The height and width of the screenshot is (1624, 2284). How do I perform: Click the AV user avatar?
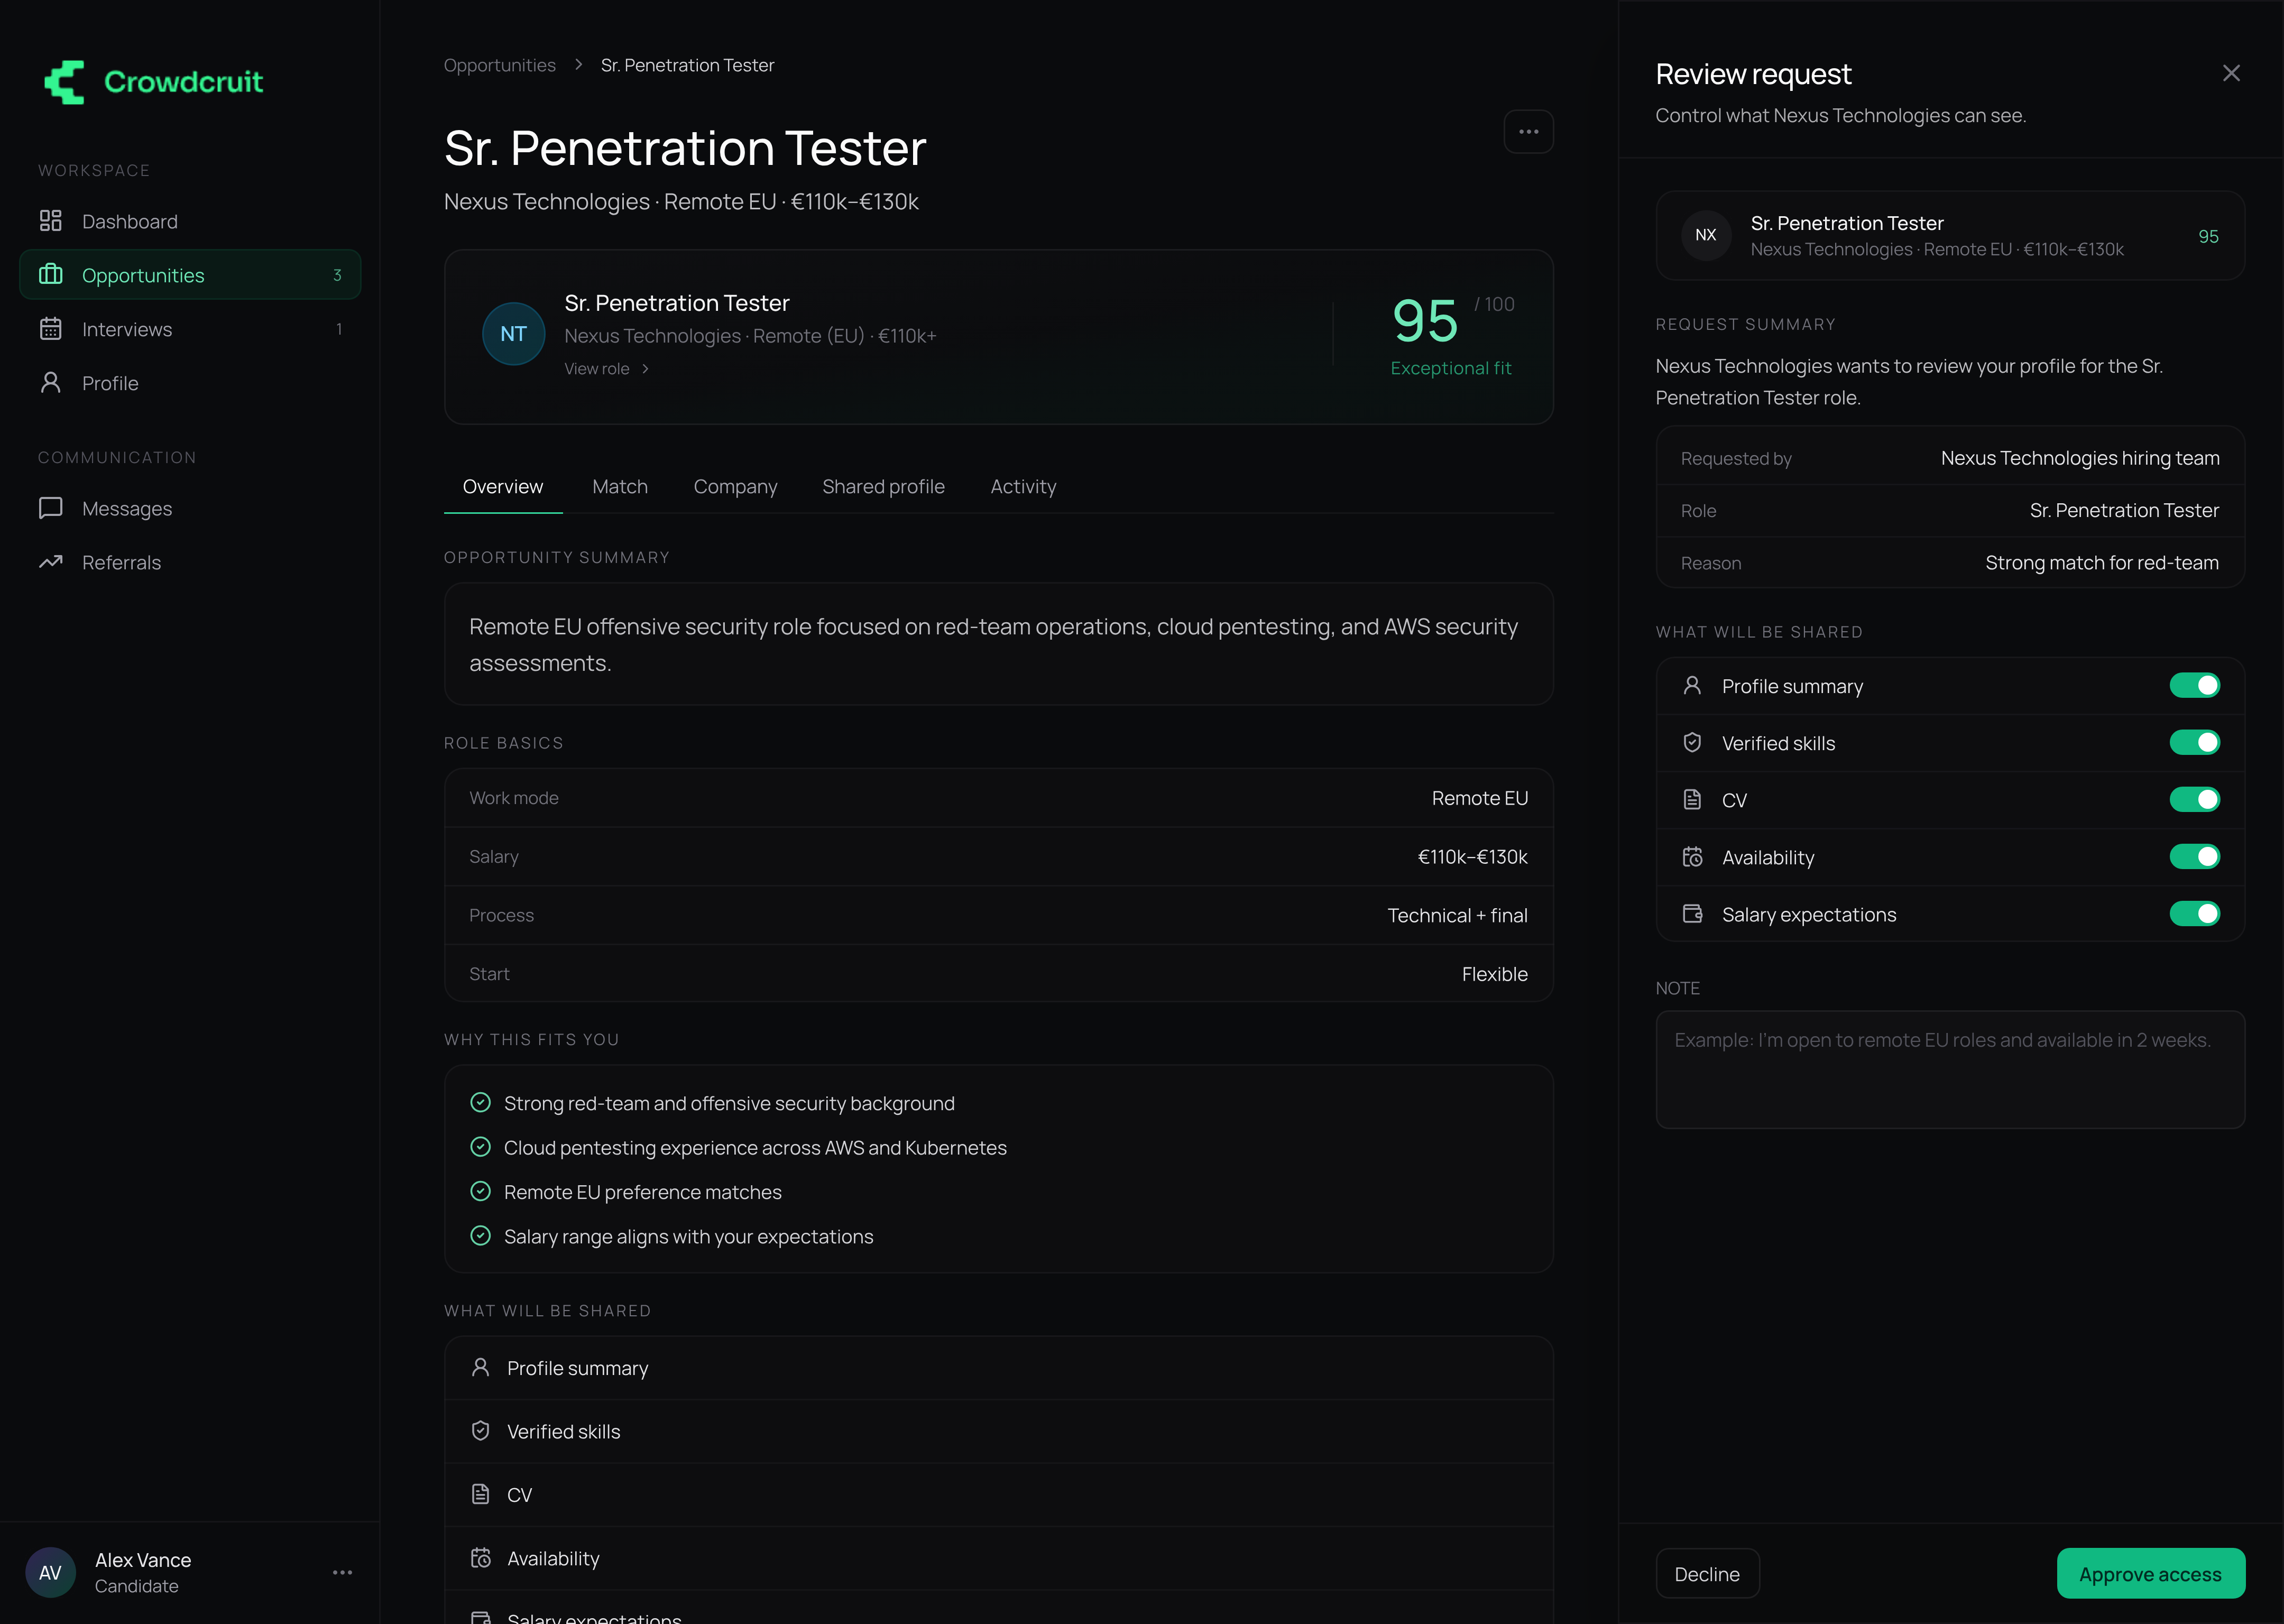[x=50, y=1572]
